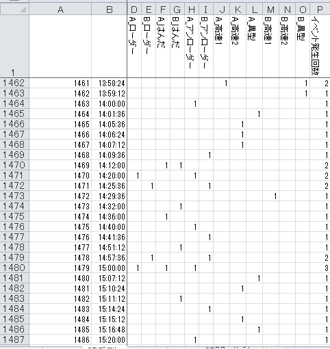
Task: Select row header 1480
Action: click(x=14, y=268)
